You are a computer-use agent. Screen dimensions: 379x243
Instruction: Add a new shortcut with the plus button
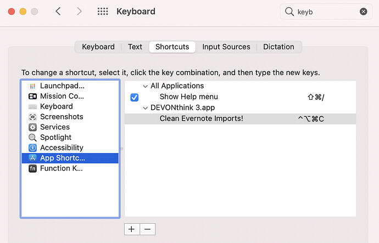(132, 229)
